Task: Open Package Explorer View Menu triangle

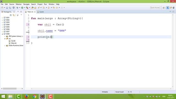Action: (x=21, y=15)
